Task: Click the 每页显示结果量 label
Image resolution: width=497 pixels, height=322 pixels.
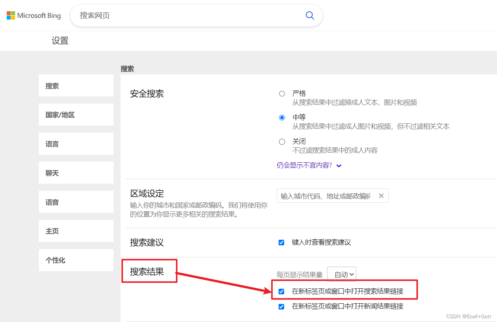Action: coord(299,275)
